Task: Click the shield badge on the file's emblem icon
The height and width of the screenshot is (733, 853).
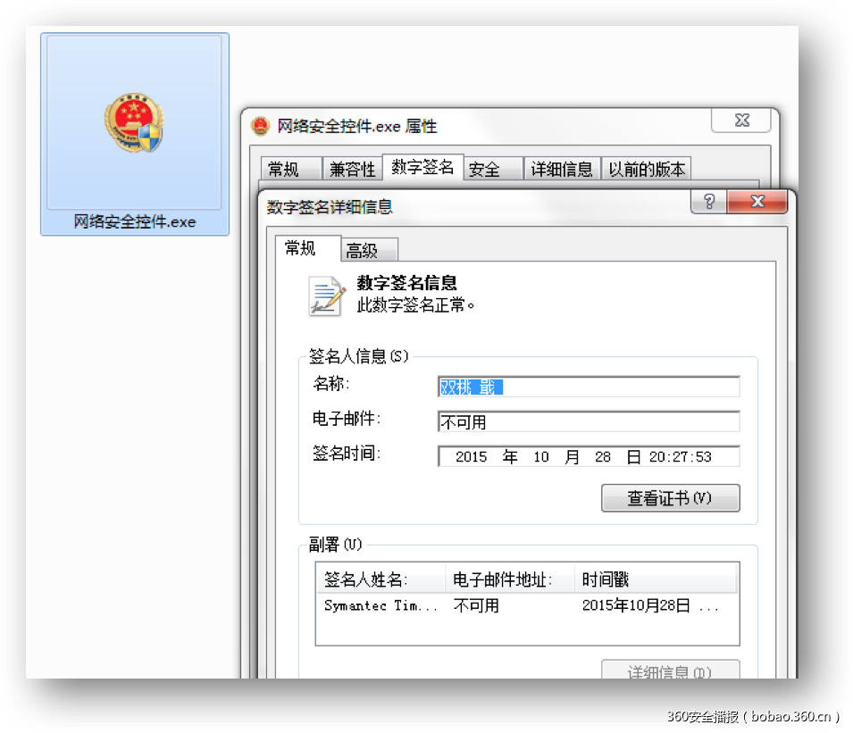Action: 148,136
